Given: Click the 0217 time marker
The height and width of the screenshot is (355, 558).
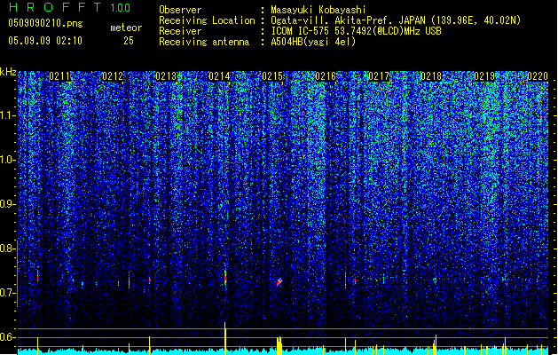Looking at the screenshot, I should point(379,76).
